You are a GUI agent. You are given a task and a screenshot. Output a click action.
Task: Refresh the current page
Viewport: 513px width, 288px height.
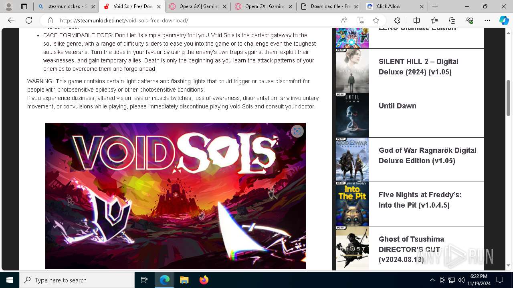(29, 20)
